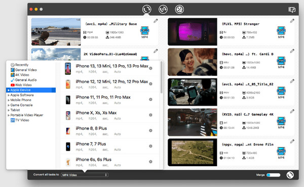This screenshot has width=304, height=187.
Task: Open the Converter tab icon in title bar
Action: pos(146,9)
